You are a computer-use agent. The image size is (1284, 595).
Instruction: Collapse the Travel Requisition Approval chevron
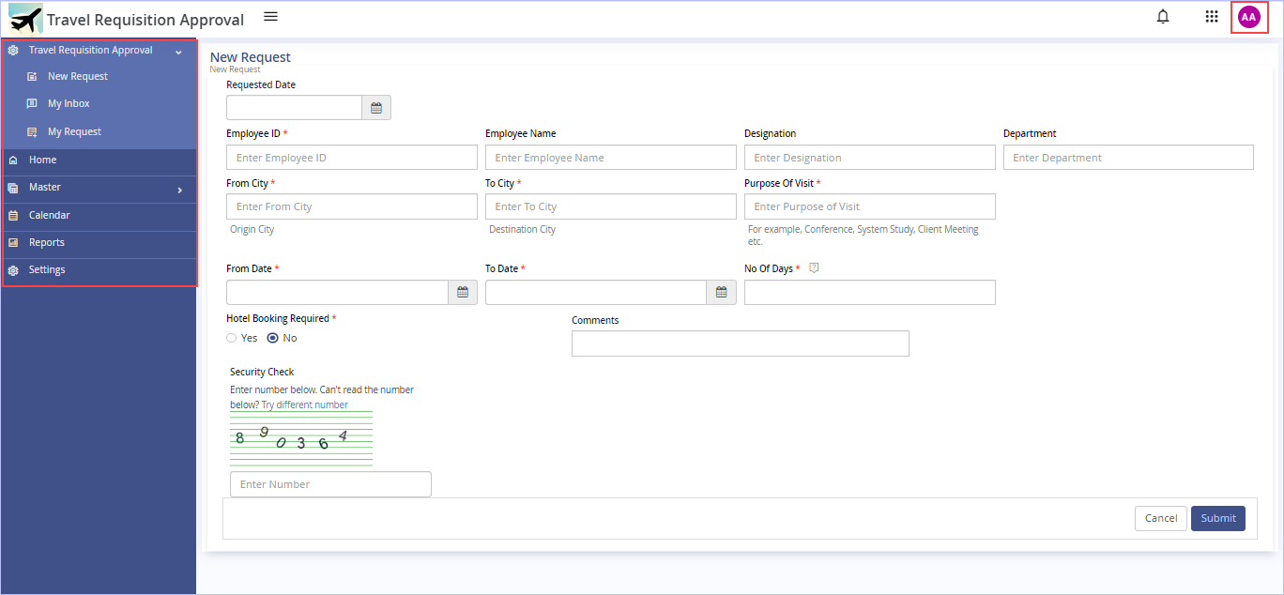coord(178,52)
